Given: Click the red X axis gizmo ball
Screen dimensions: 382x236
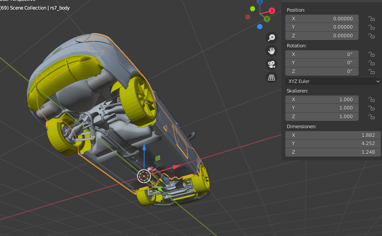Looking at the screenshot, I should click(x=272, y=11).
